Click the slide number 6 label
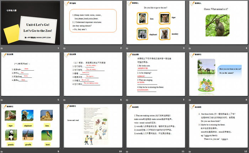The image size is (249, 153). [121, 100]
